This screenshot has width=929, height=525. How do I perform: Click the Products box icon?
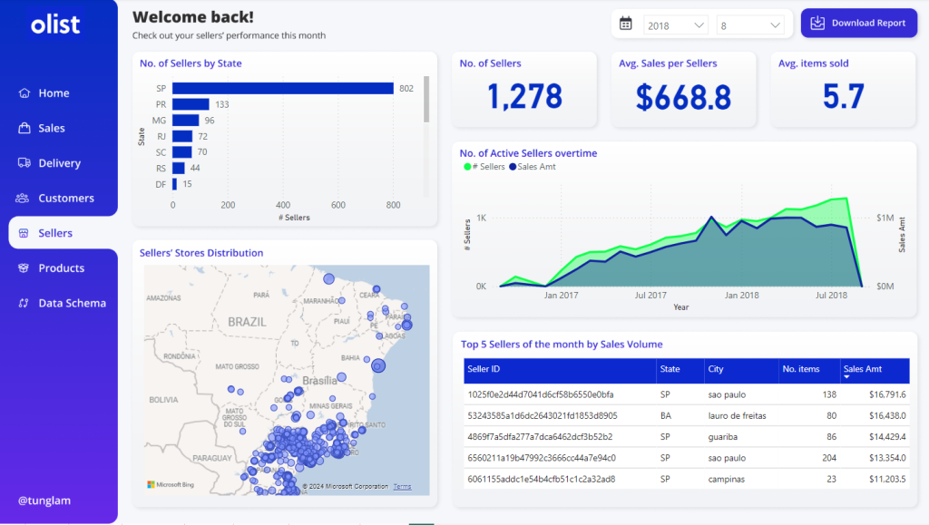[24, 268]
